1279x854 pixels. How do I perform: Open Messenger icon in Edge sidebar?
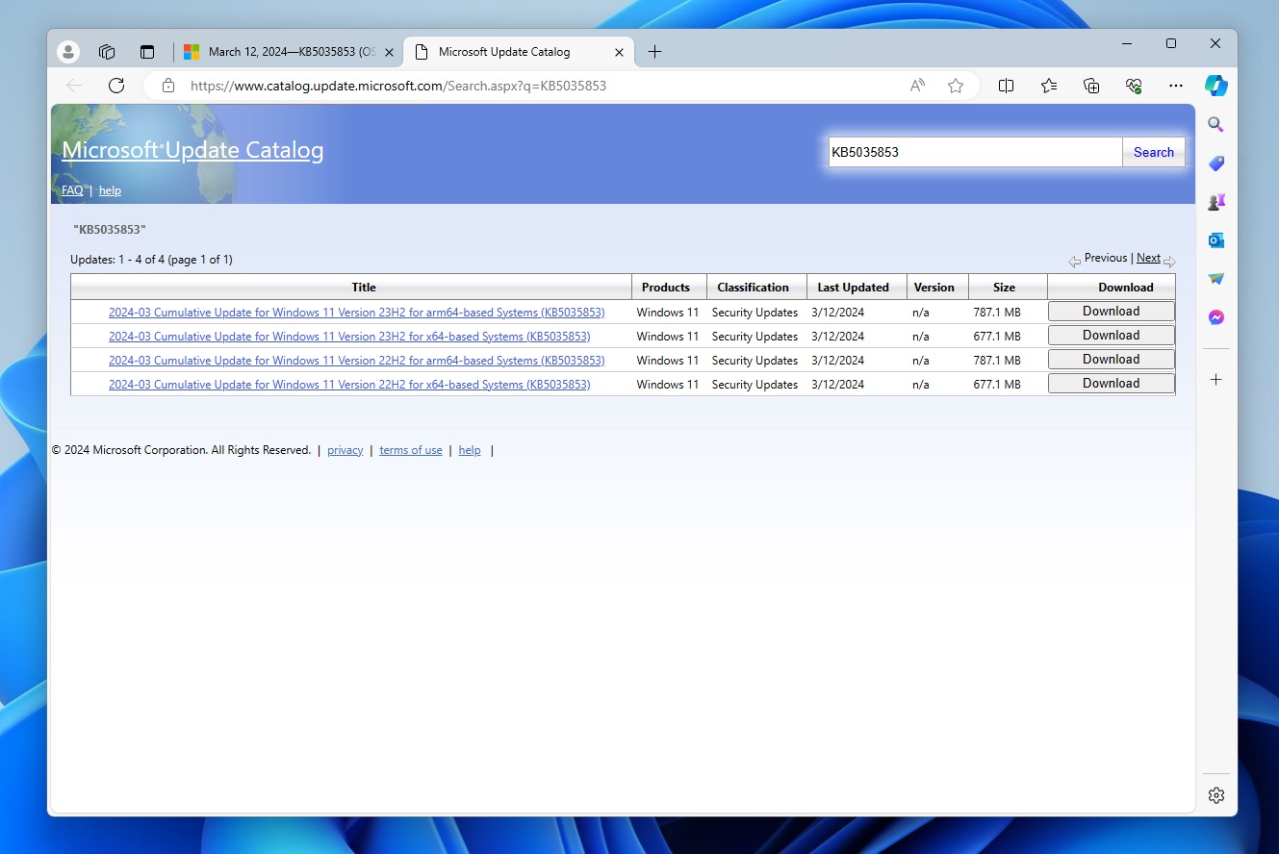(x=1215, y=317)
